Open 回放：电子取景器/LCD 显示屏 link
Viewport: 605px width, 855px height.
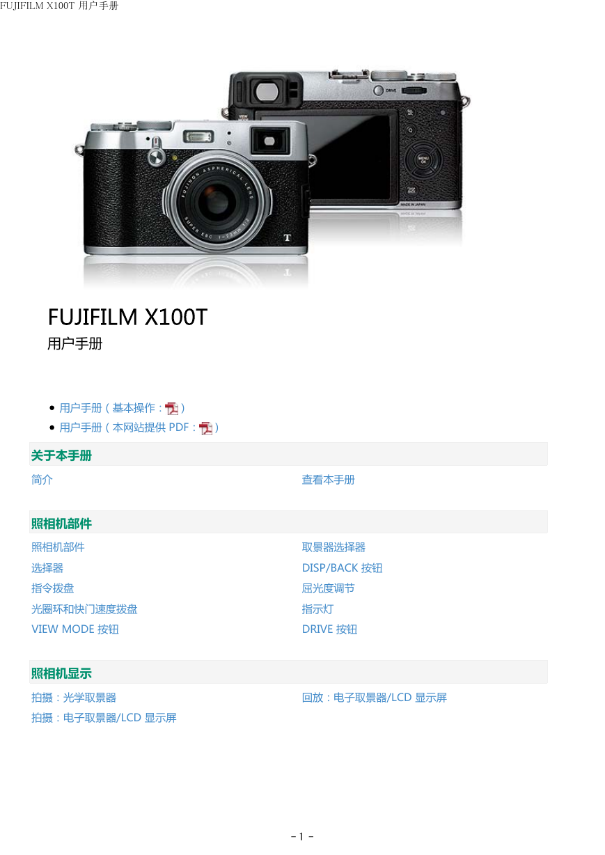click(374, 698)
